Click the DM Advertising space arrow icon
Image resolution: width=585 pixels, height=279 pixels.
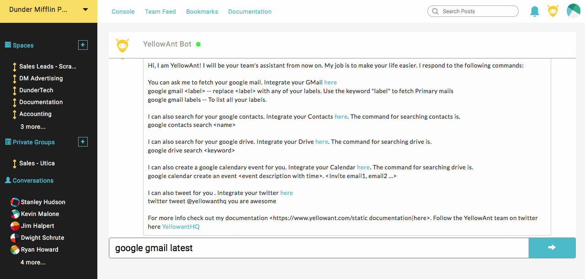click(14, 79)
